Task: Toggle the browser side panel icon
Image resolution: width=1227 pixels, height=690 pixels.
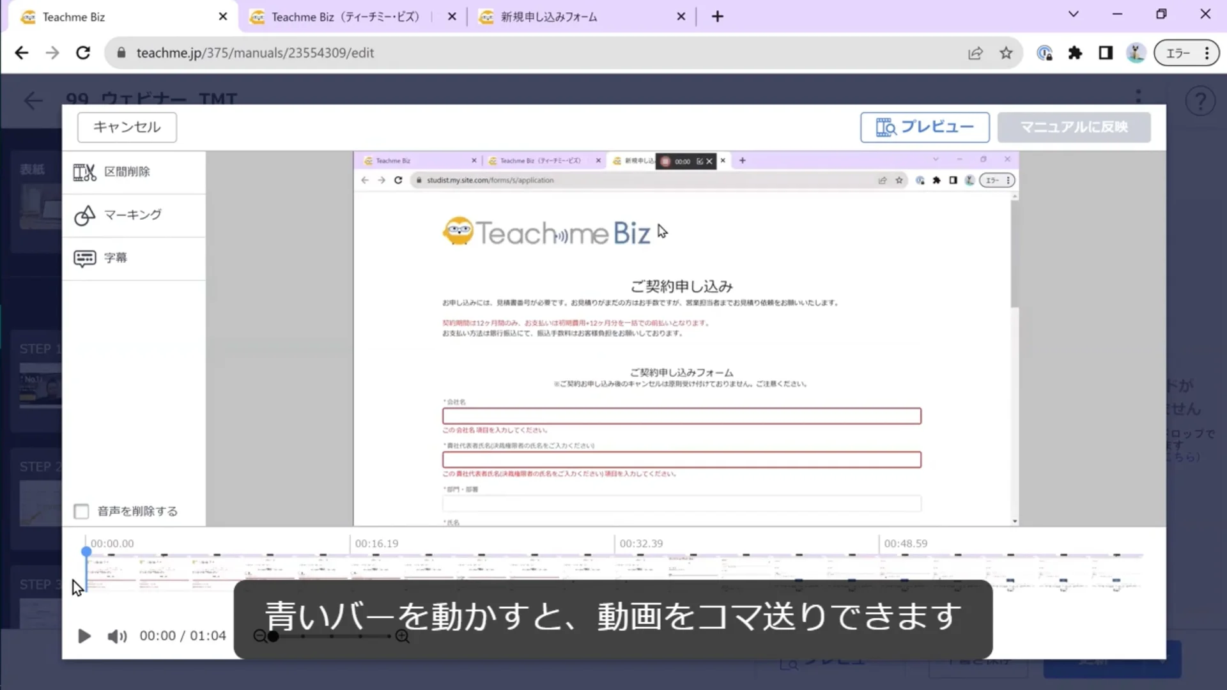Action: [x=1106, y=53]
